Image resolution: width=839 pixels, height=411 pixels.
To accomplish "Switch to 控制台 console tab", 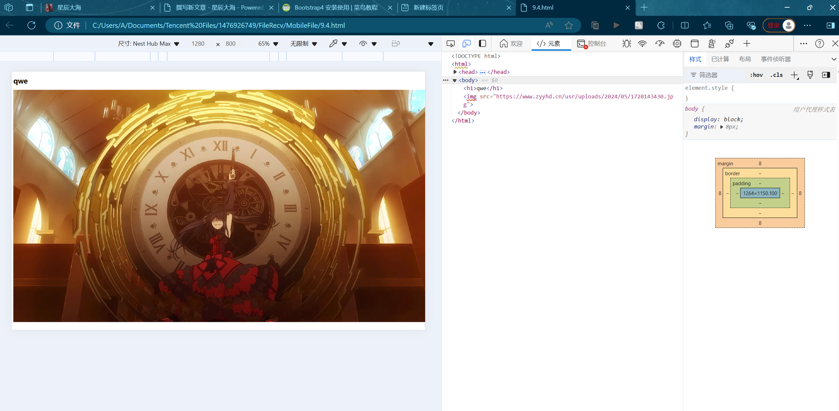I will point(591,43).
